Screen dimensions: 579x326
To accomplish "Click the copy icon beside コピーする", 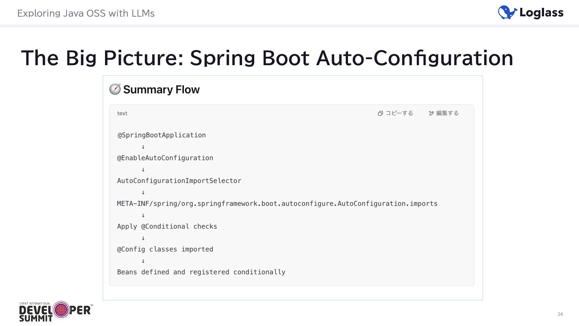I will click(380, 113).
